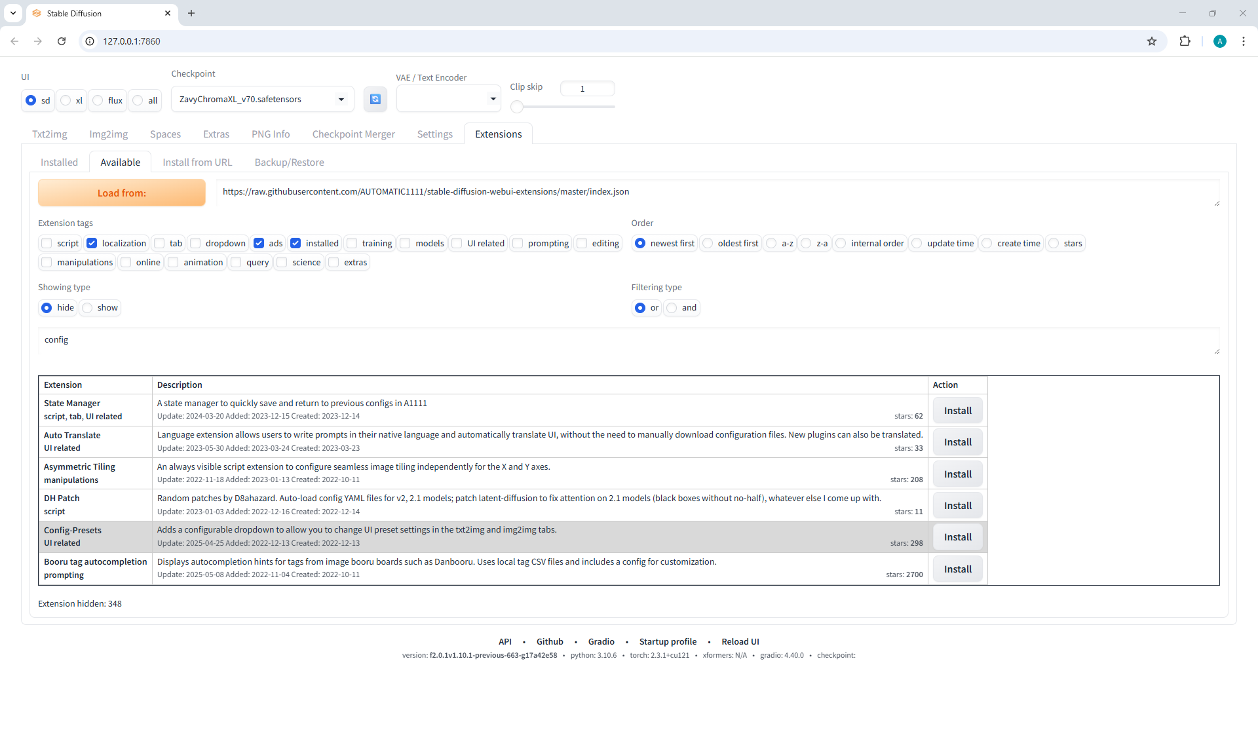
Task: Switch to the Installed sub-tab
Action: [x=59, y=162]
